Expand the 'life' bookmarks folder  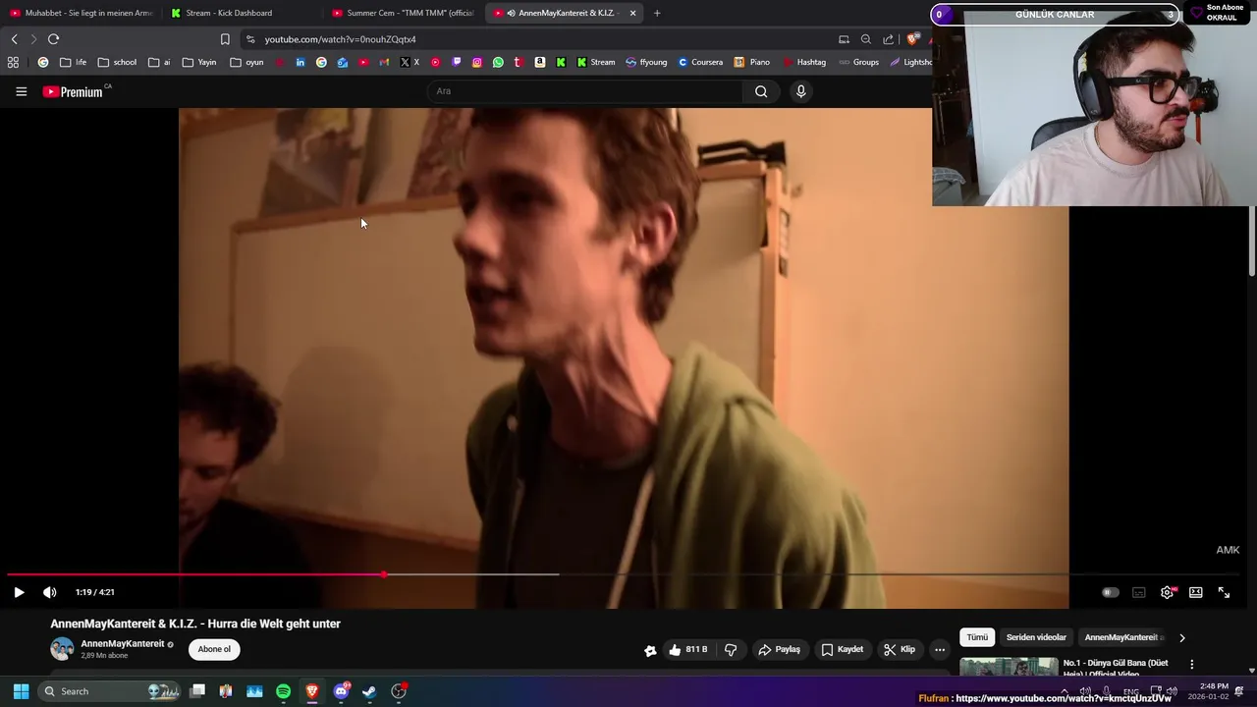(73, 62)
